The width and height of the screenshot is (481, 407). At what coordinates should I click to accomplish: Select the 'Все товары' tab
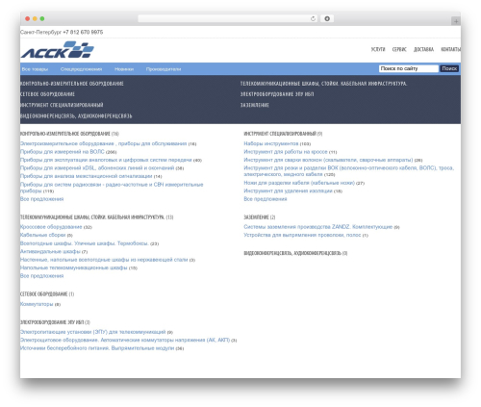35,69
